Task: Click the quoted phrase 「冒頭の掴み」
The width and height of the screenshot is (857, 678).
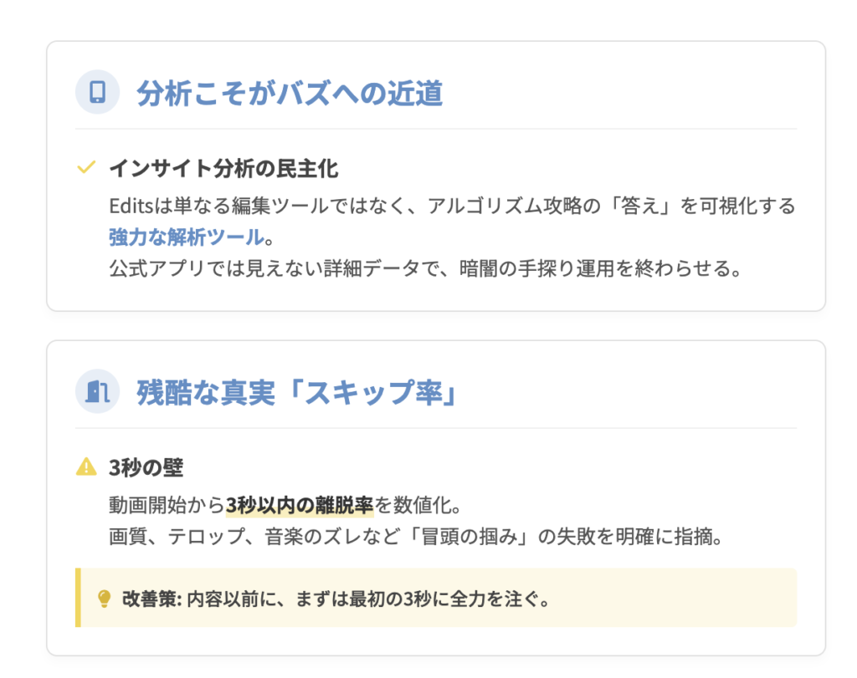Action: (467, 536)
